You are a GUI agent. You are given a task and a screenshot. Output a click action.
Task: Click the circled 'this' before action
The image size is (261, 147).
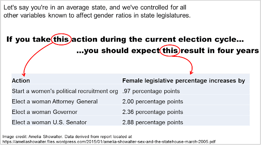[x=61, y=39]
